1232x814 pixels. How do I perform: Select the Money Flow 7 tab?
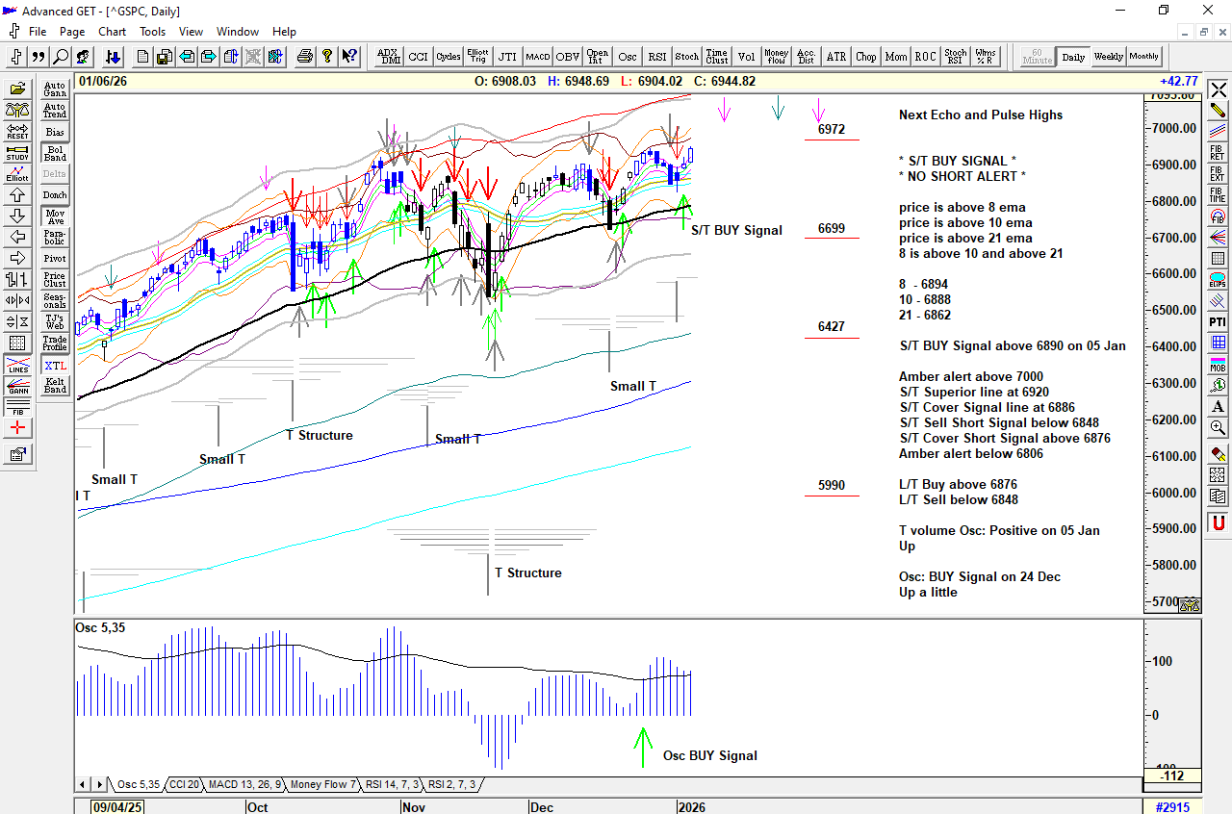coord(323,785)
